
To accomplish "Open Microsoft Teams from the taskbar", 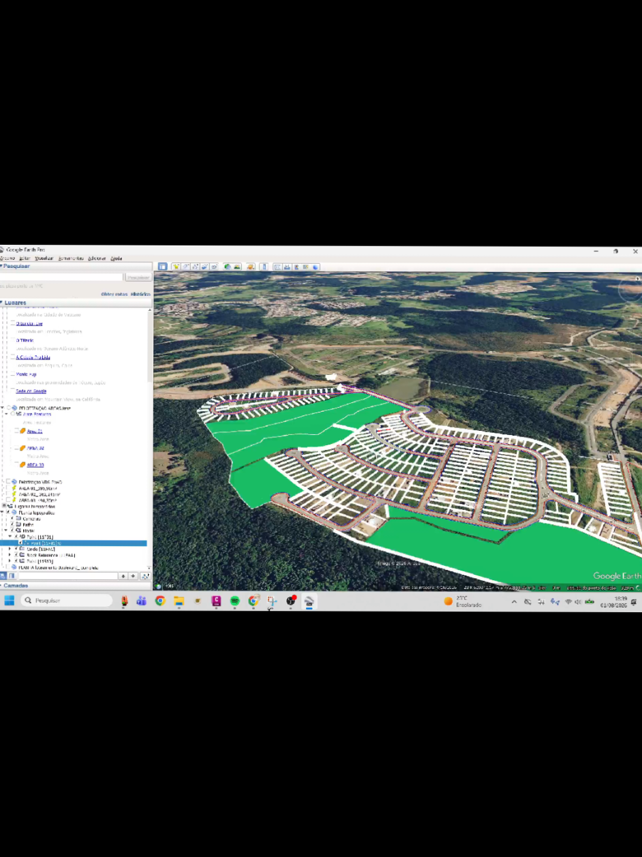I will coord(142,601).
